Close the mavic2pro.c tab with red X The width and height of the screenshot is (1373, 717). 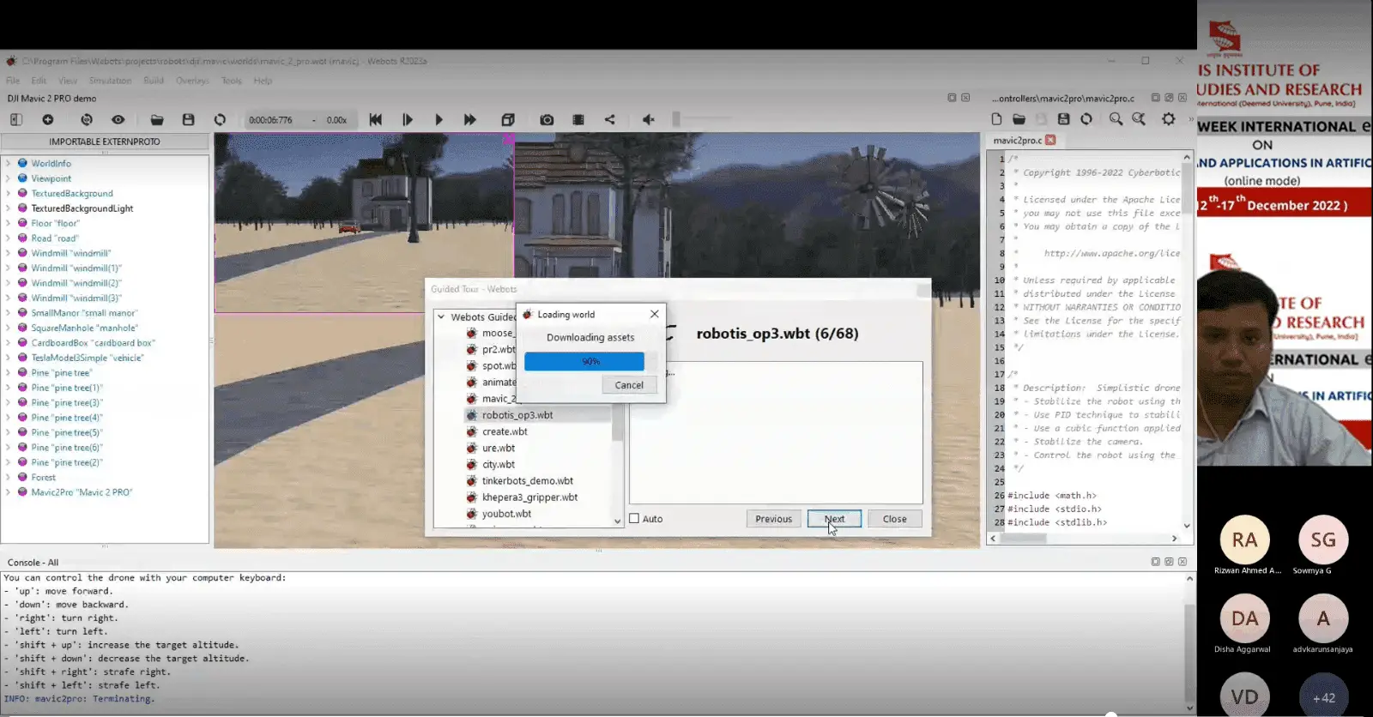pyautogui.click(x=1050, y=140)
